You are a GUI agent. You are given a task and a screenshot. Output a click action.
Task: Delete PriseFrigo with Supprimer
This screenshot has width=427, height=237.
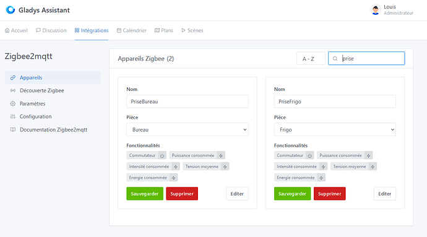pos(329,194)
